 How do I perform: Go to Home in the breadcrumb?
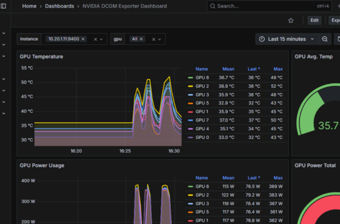pyautogui.click(x=29, y=6)
